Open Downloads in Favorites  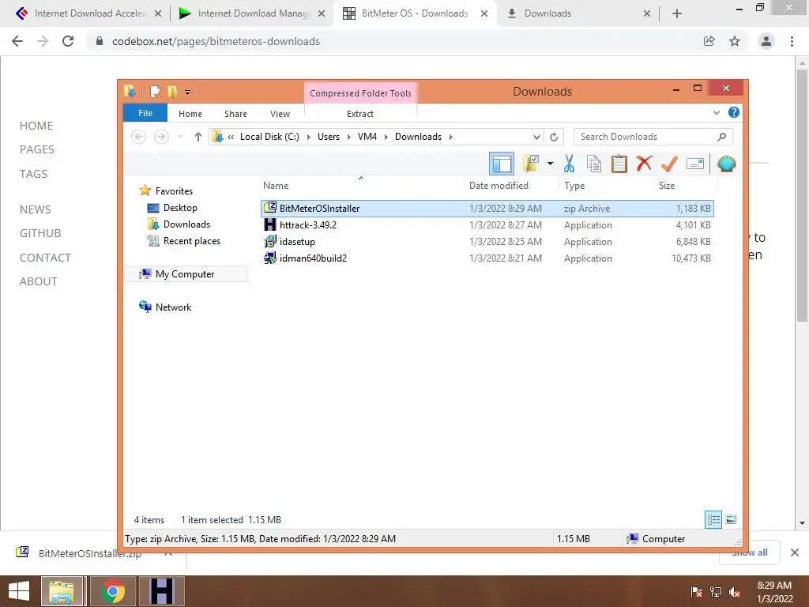click(x=186, y=224)
